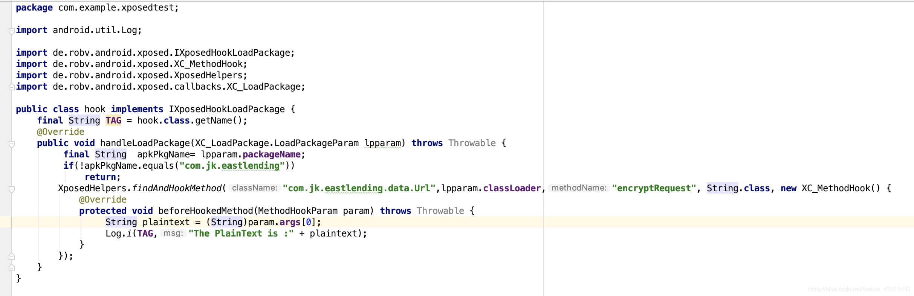This screenshot has height=296, width=914.
Task: Click the first '@Override' annotation above handleLoadPackage
Action: pyautogui.click(x=61, y=132)
